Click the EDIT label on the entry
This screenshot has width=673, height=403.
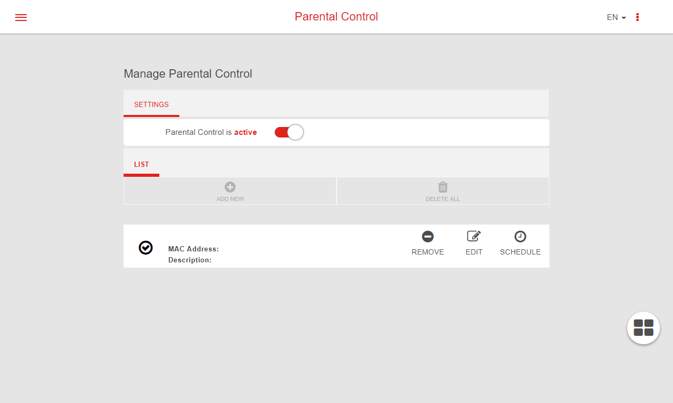tap(474, 252)
